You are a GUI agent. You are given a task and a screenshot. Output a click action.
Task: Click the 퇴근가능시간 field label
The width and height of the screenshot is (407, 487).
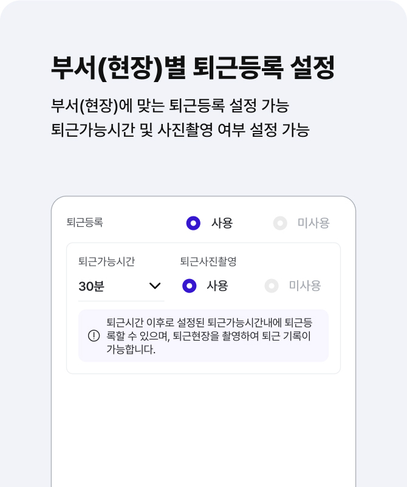click(106, 261)
